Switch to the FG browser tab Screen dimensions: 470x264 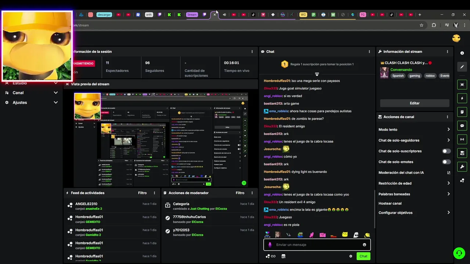[x=363, y=15]
